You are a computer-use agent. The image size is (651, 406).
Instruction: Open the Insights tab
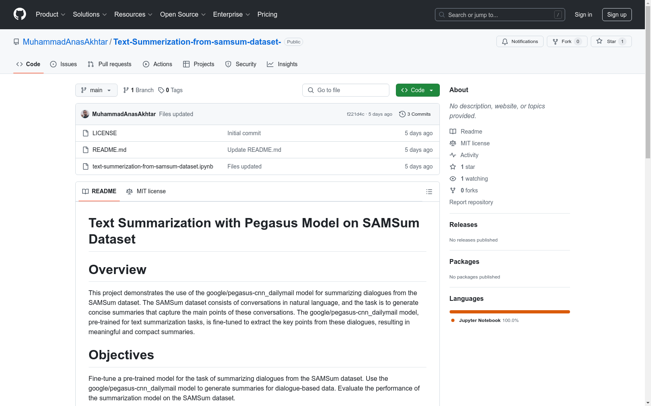click(x=282, y=64)
